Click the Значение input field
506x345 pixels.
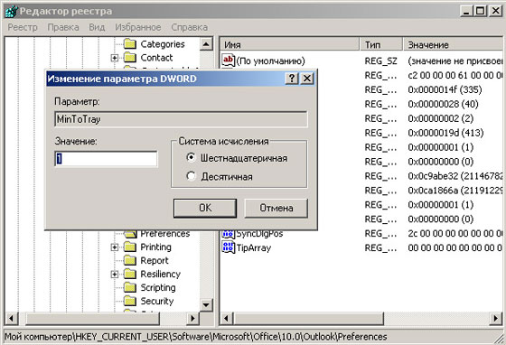tap(107, 159)
